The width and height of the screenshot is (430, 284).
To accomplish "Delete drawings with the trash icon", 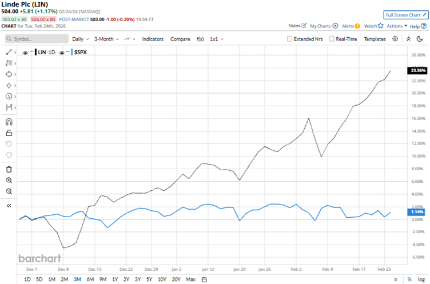I will (x=9, y=169).
